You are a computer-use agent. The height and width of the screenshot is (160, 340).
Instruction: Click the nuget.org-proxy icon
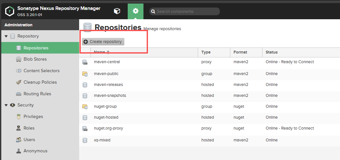click(x=85, y=129)
